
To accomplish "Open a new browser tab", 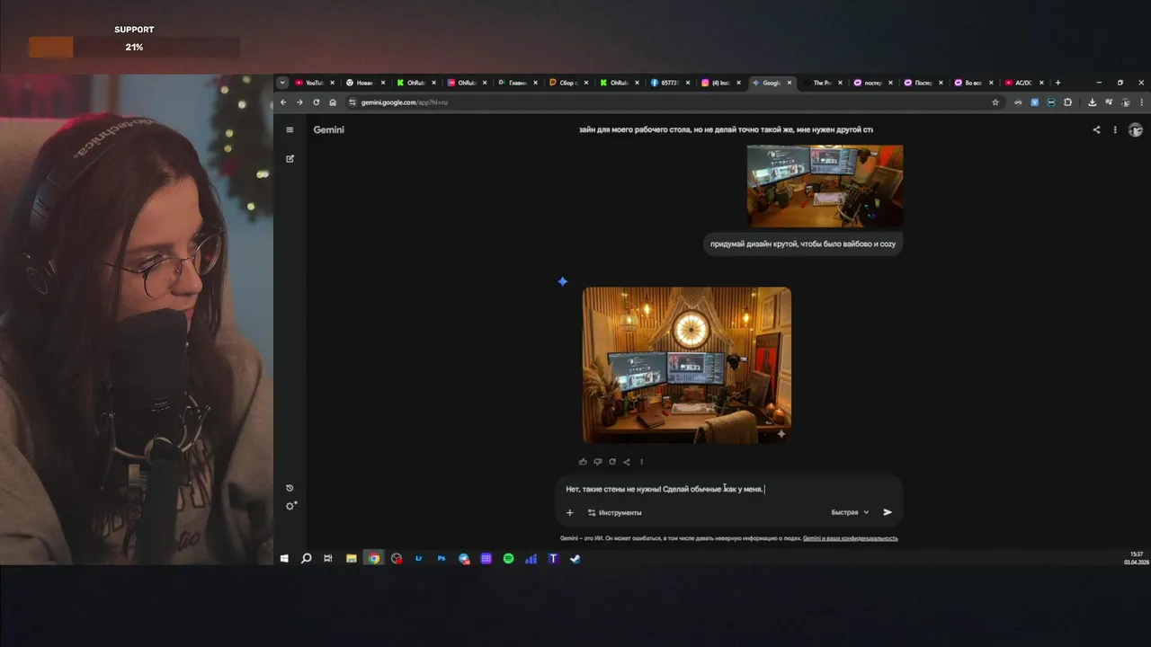I will coord(1057,83).
